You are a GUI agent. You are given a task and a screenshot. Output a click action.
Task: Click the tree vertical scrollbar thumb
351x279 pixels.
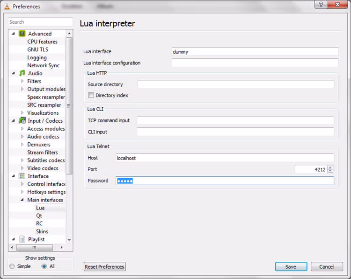(69, 105)
